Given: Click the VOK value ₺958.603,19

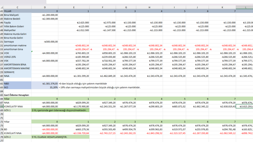Looking at the screenshot, I should (x=103, y=53).
